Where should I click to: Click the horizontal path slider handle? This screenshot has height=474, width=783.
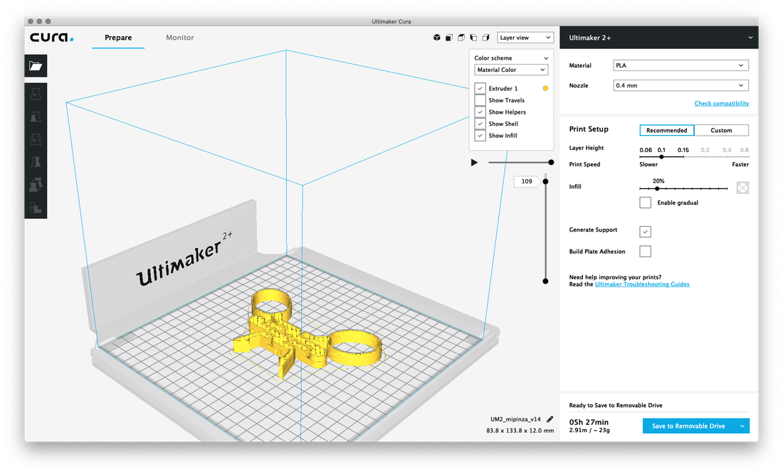pos(551,163)
